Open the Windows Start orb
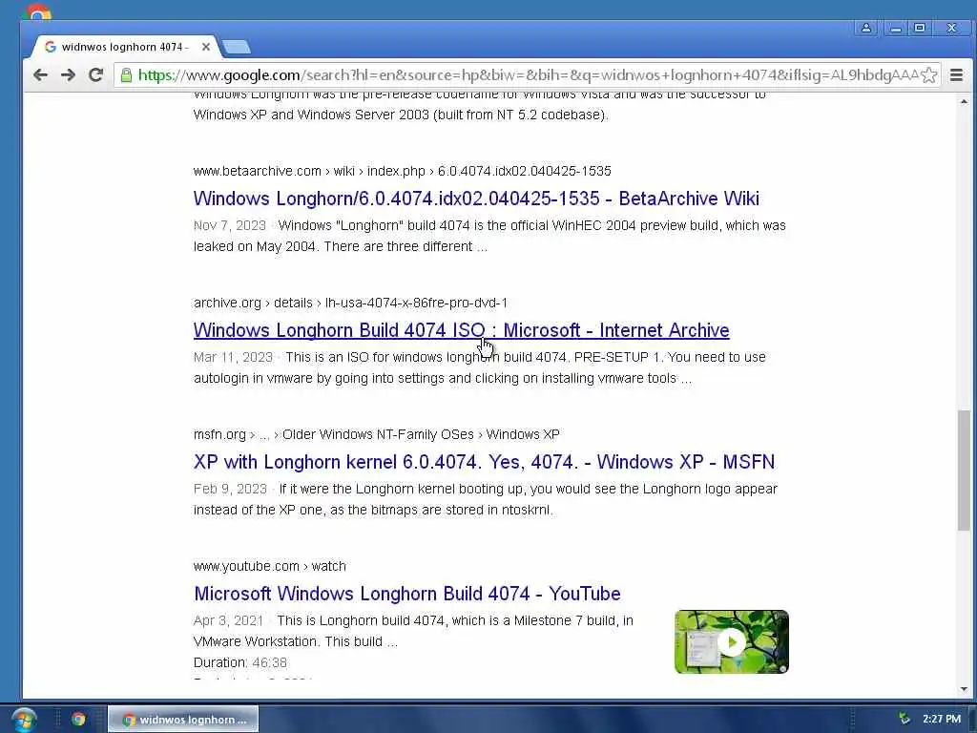This screenshot has width=977, height=733. tap(24, 720)
